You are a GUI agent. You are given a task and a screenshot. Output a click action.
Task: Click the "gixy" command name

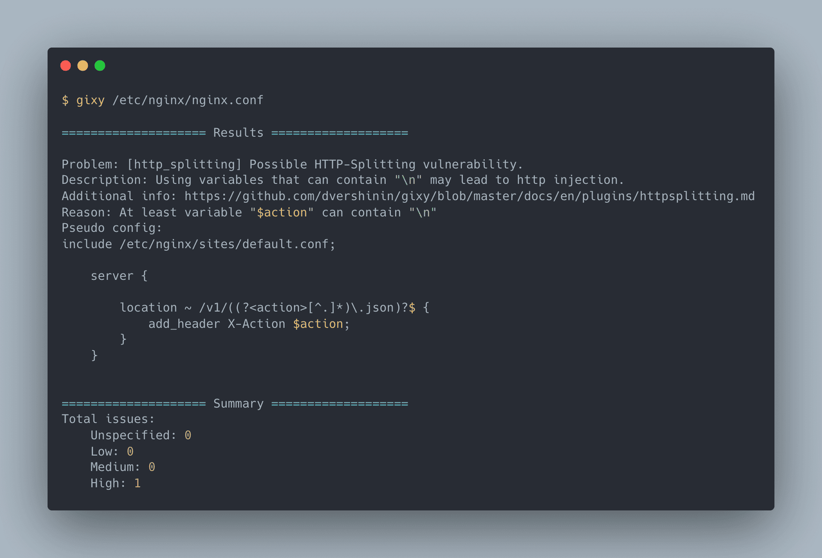point(90,100)
